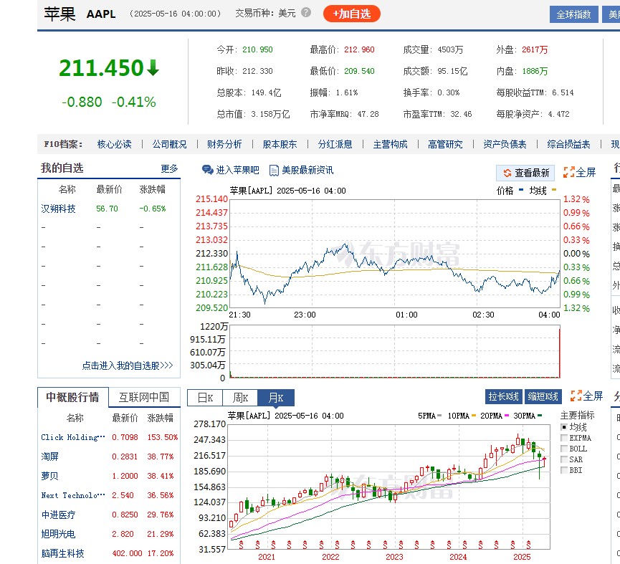Click 拉长K线 to stretch the candles
Viewport: 620px width, 564px height.
click(x=503, y=396)
